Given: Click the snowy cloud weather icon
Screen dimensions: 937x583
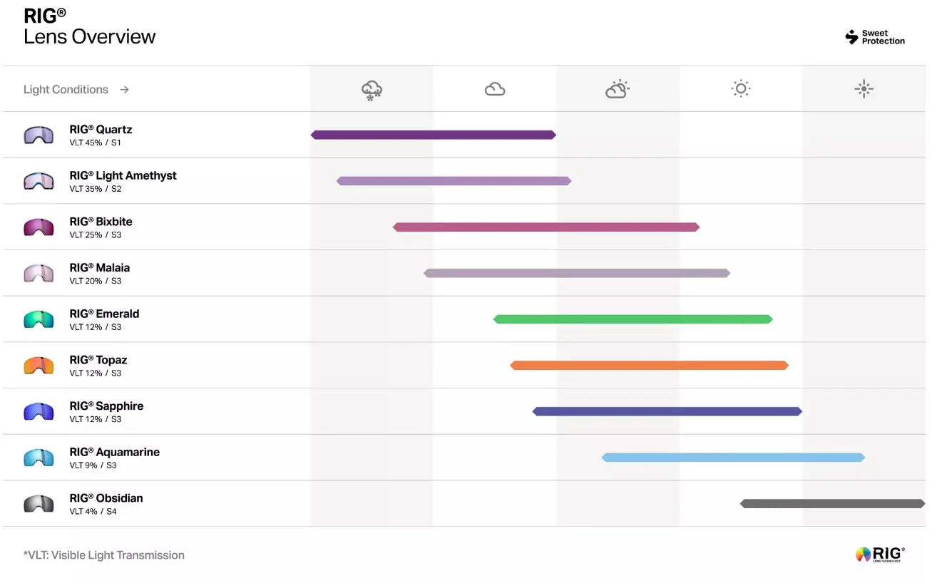Looking at the screenshot, I should [x=372, y=90].
